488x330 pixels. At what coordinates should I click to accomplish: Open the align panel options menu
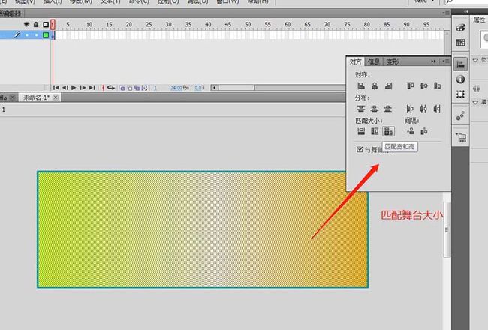point(446,61)
